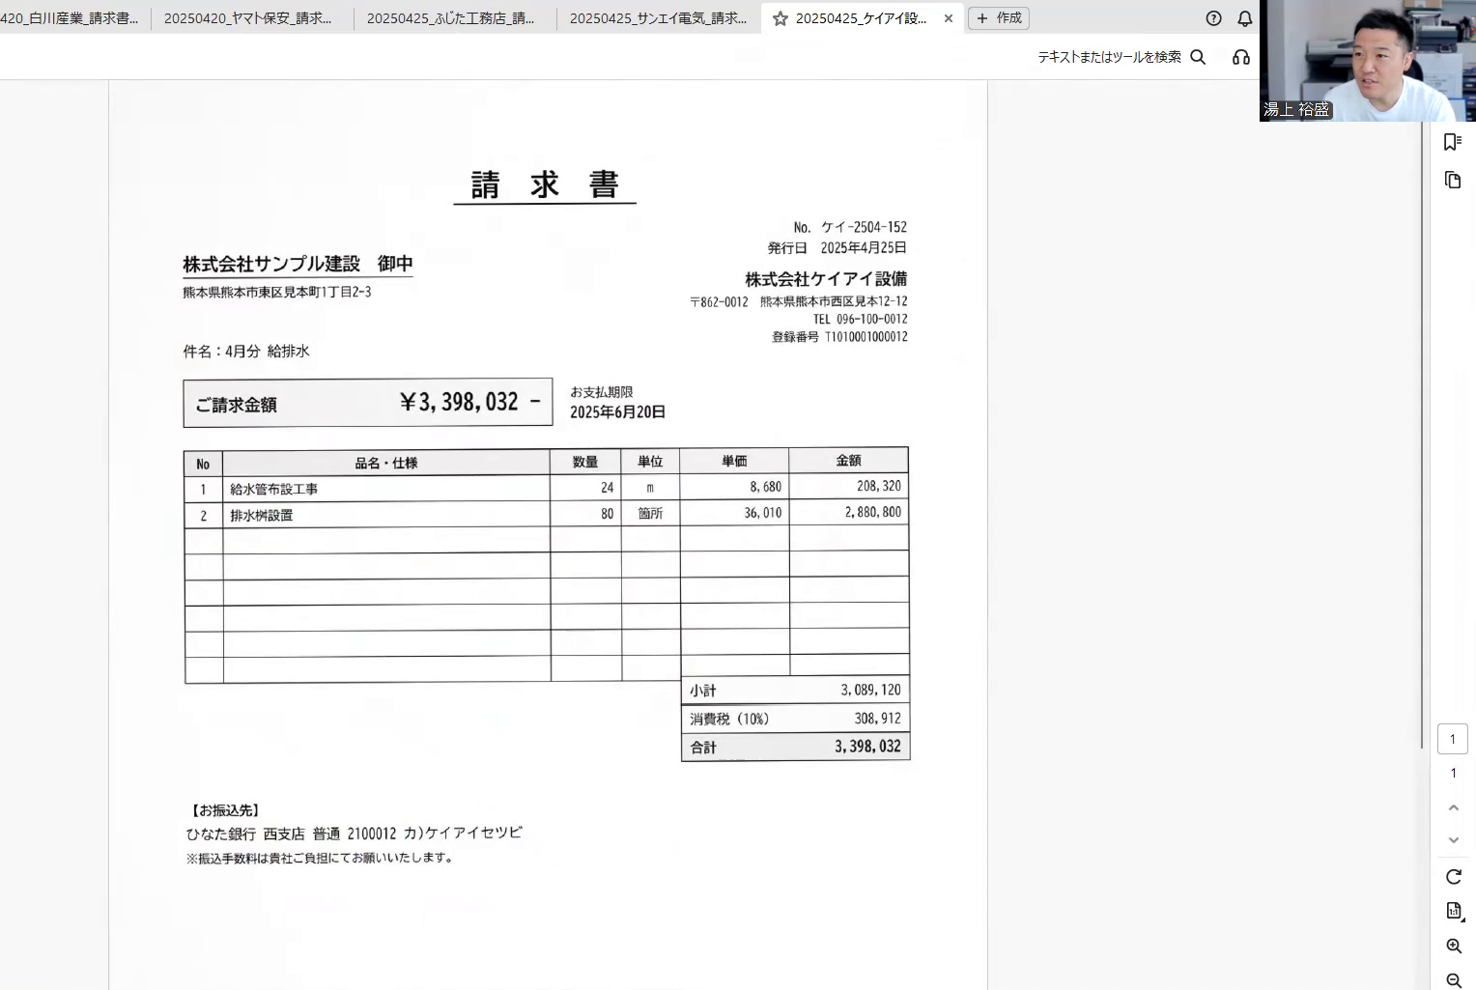This screenshot has height=990, width=1476.
Task: Click issue date 2025年4月25日
Action: [x=864, y=248]
